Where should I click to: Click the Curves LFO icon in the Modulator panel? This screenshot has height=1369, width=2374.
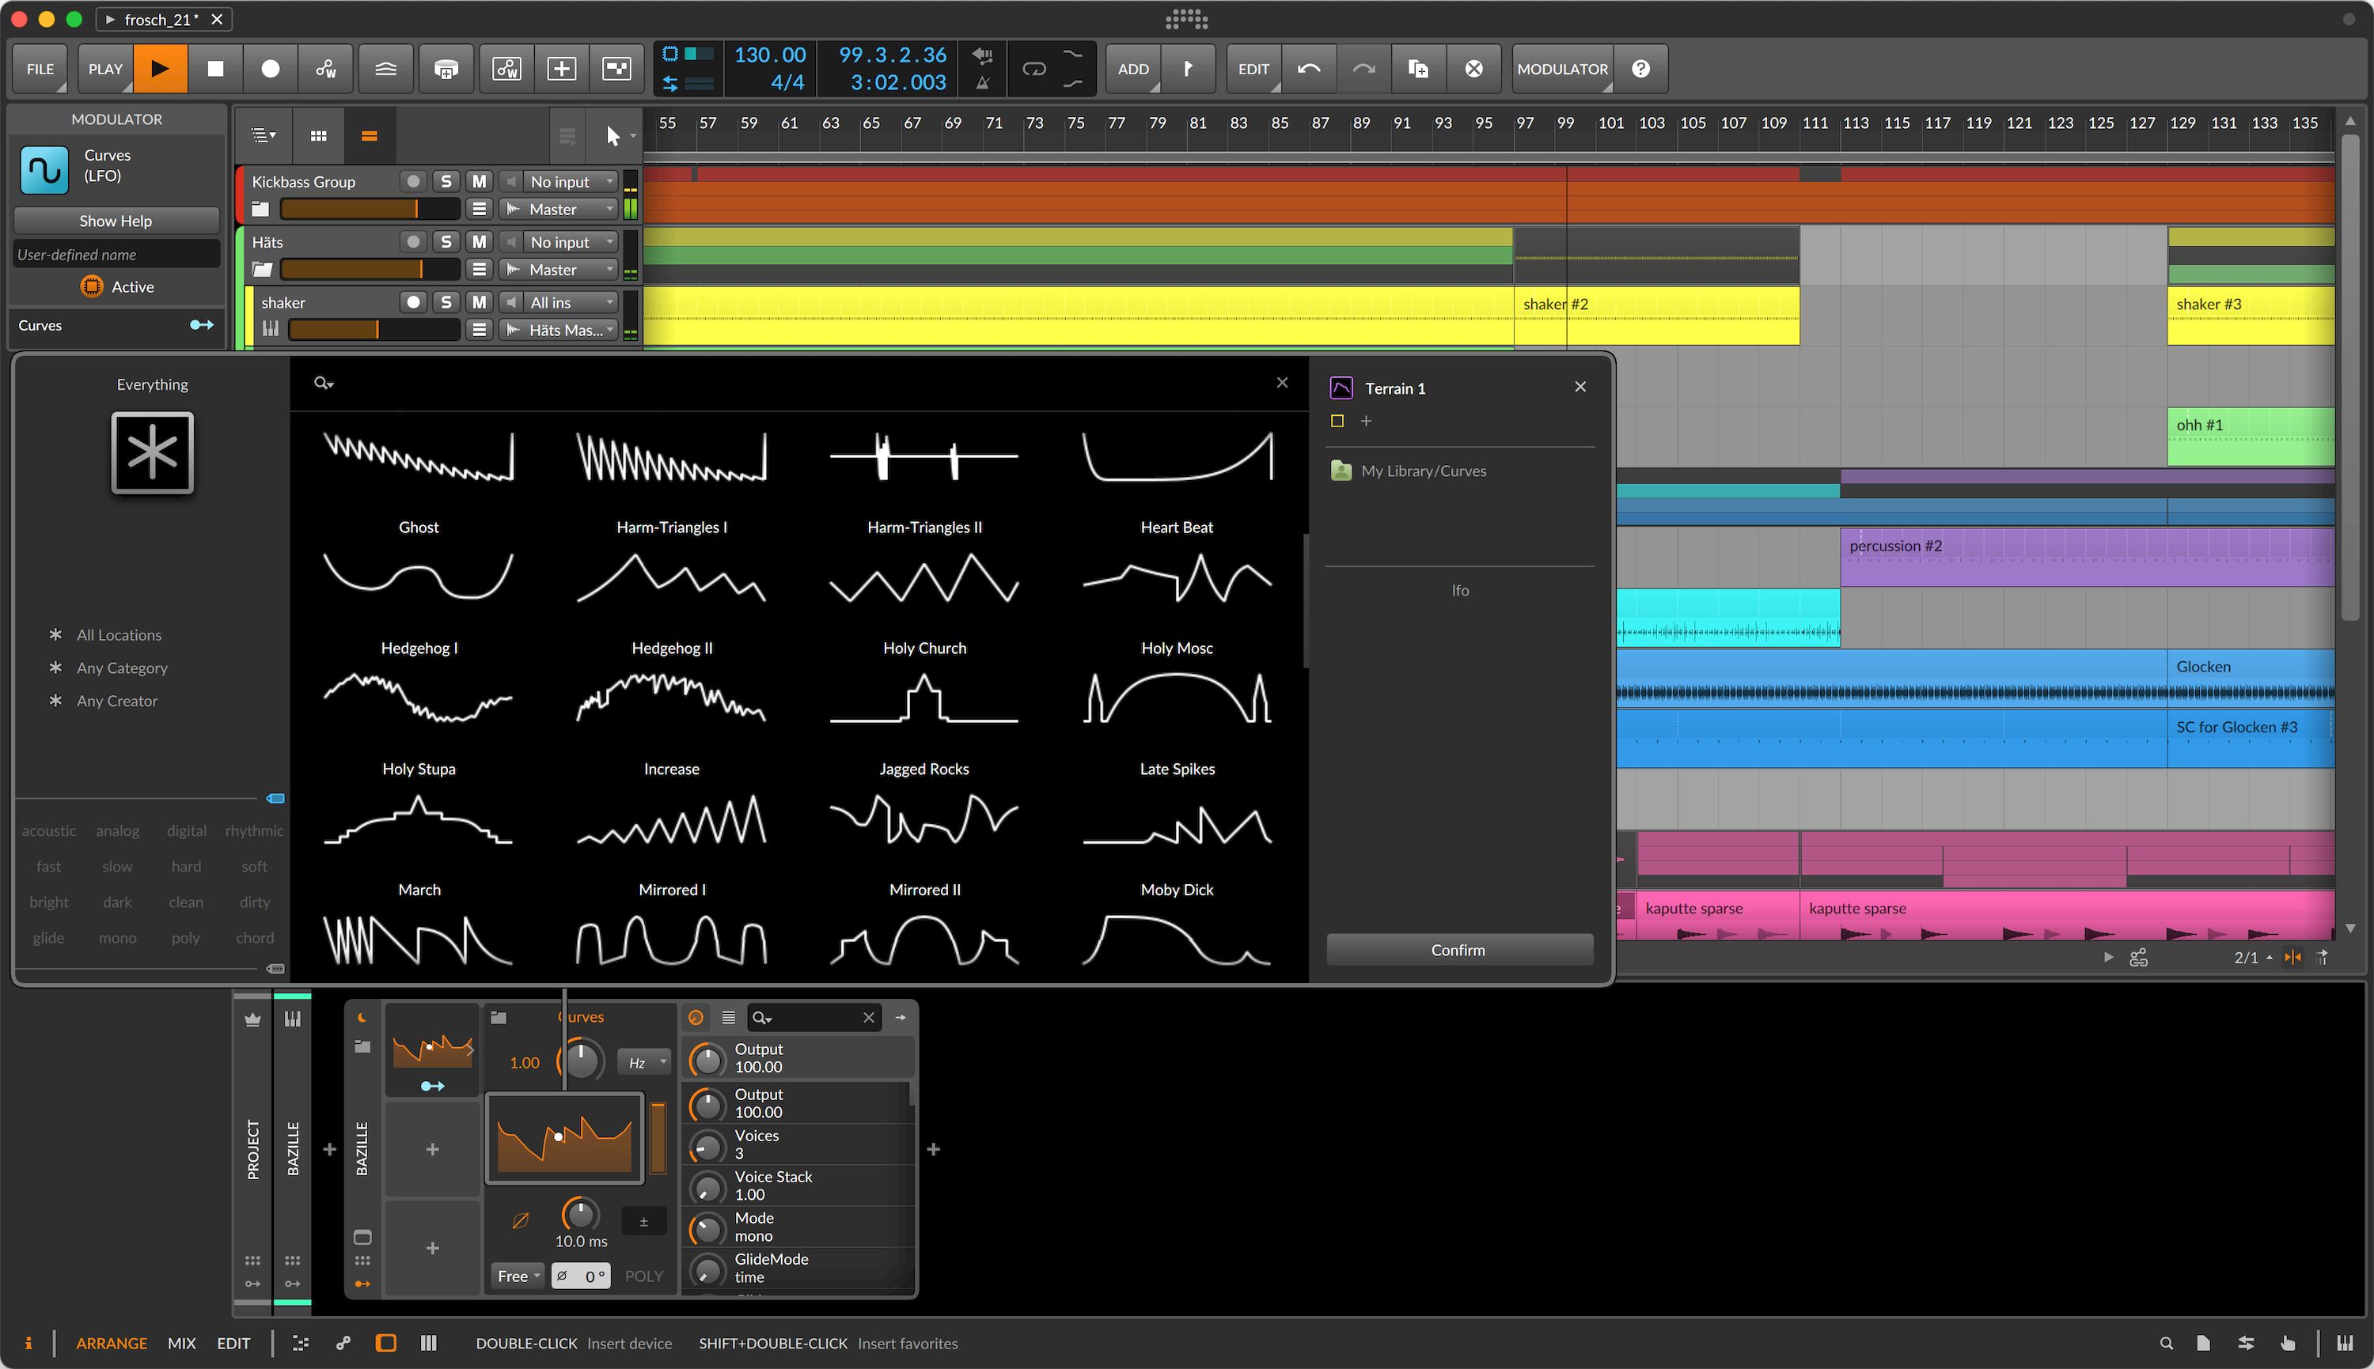[x=44, y=169]
